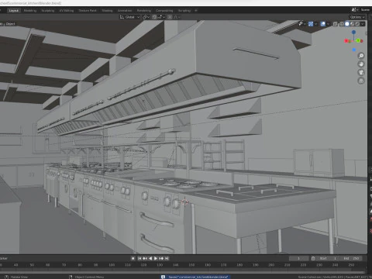Toggle viewport overlays
This screenshot has height=279, width=372.
[323, 24]
